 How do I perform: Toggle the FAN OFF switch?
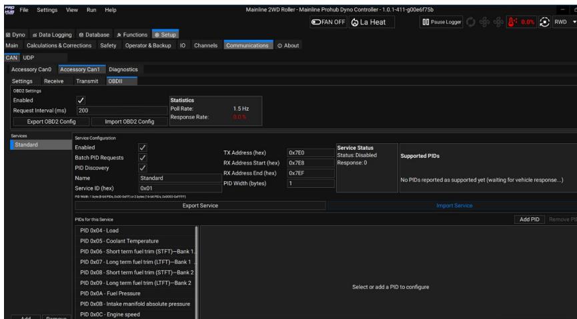coord(316,22)
